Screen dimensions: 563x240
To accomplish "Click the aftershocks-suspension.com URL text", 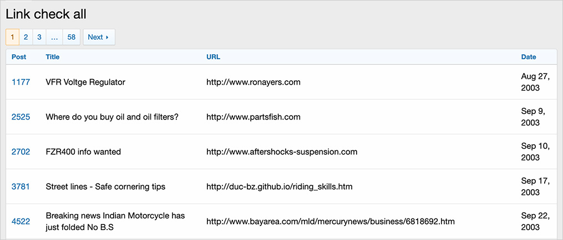I will 281,152.
